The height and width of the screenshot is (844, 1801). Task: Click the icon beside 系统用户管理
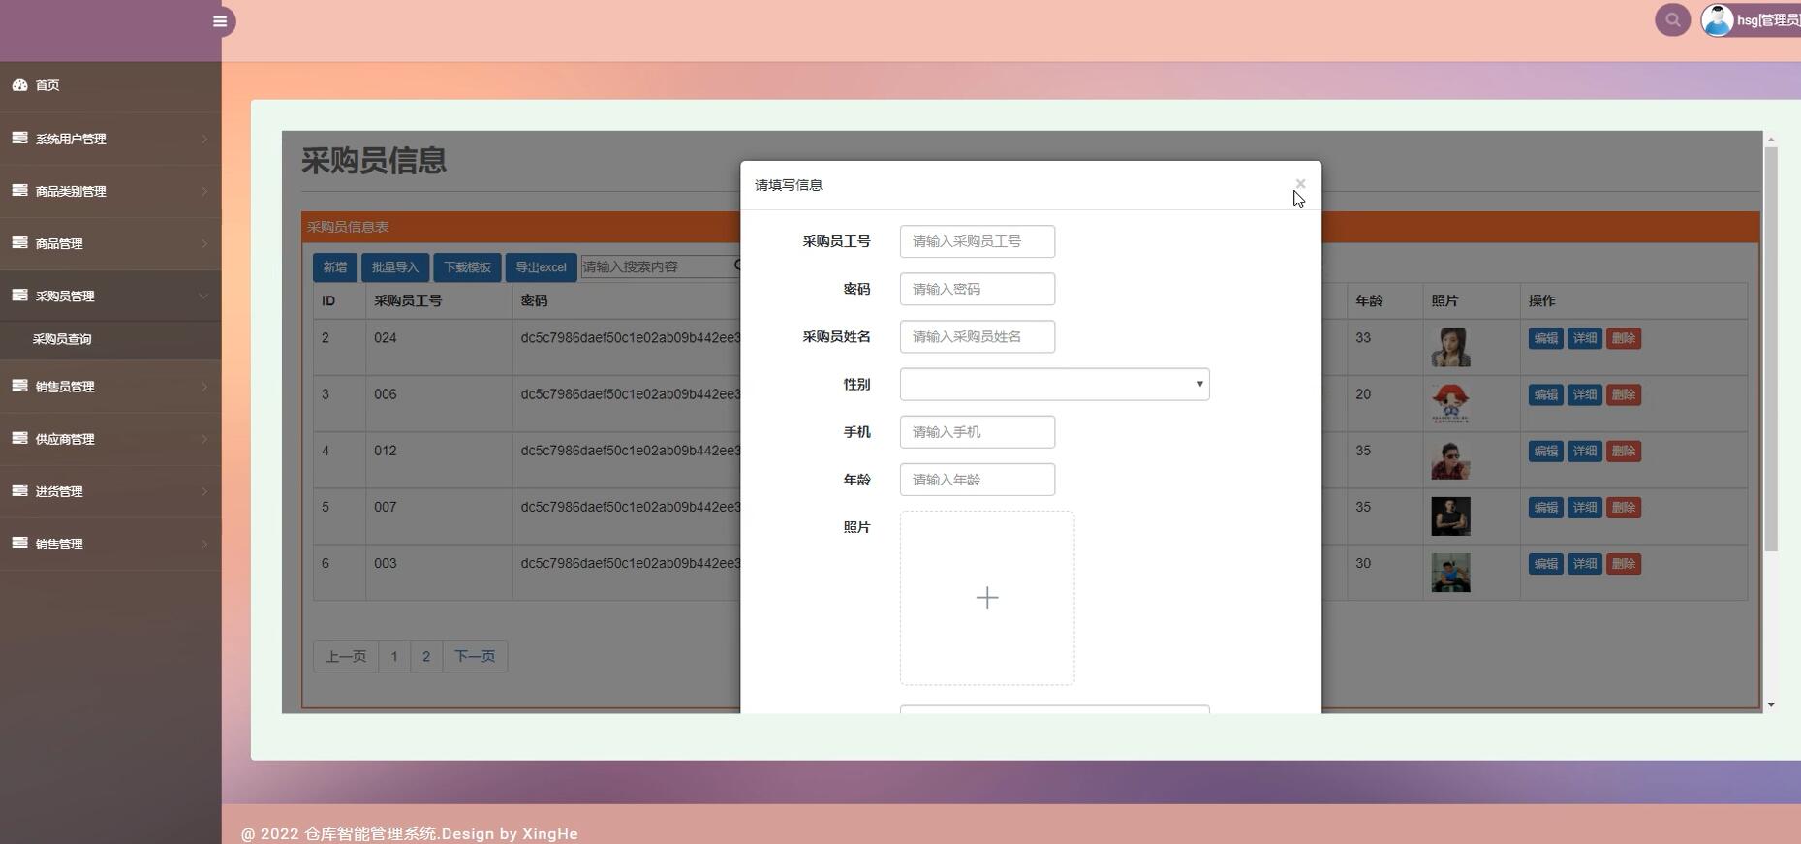tap(19, 138)
